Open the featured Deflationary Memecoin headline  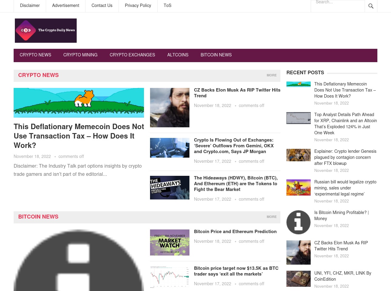click(79, 136)
